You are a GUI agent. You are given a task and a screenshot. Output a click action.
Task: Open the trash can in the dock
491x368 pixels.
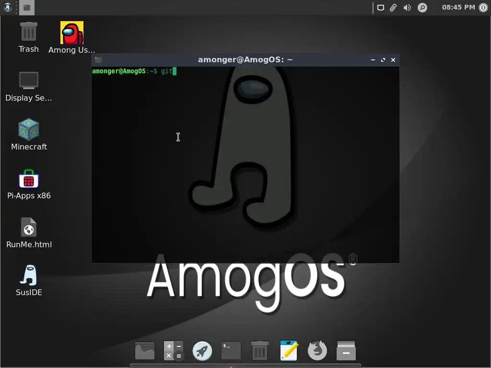click(260, 350)
